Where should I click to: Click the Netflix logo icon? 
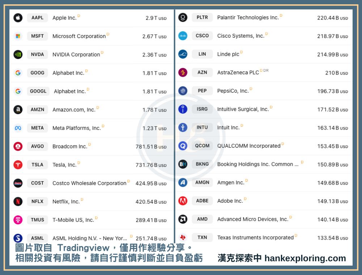[x=18, y=202]
